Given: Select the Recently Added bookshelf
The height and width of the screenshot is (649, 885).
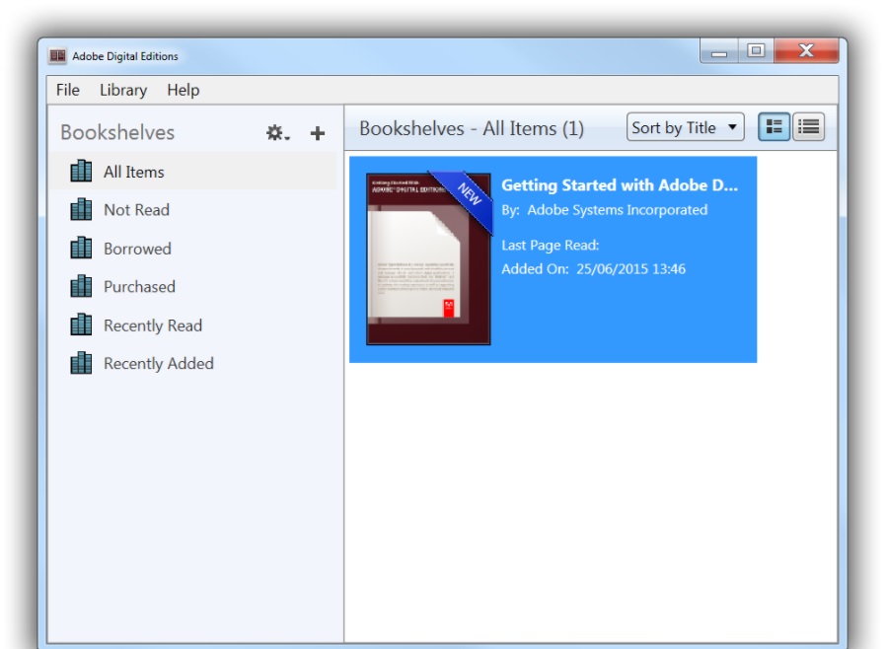Looking at the screenshot, I should pos(192,363).
